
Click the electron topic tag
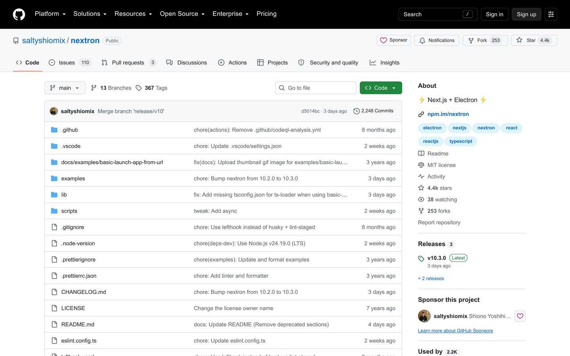point(432,128)
